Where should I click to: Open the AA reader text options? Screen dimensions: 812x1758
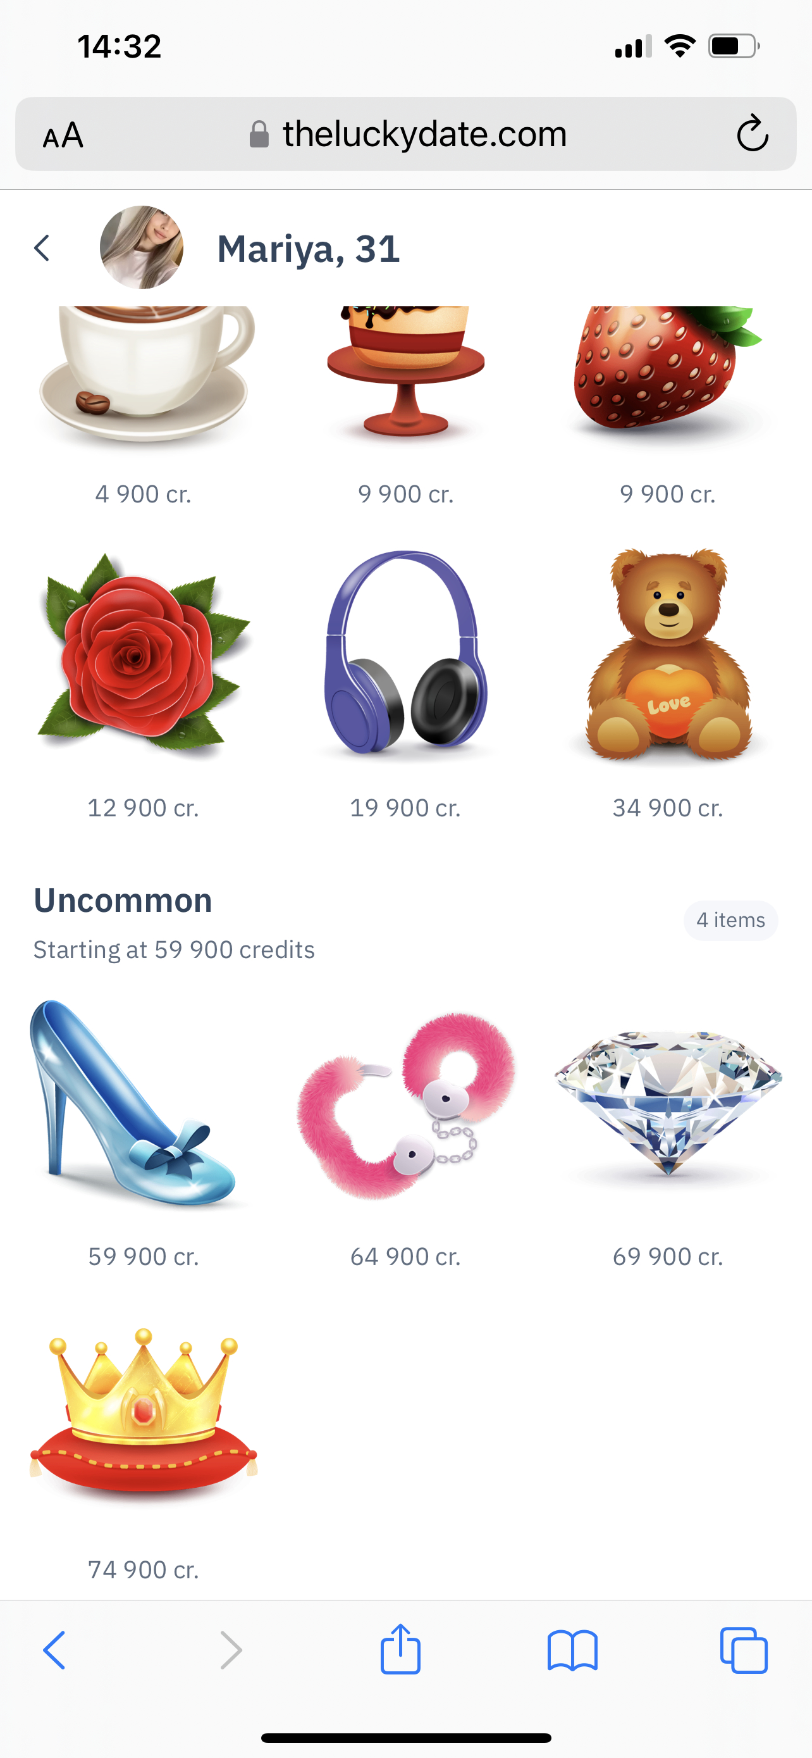tap(63, 134)
